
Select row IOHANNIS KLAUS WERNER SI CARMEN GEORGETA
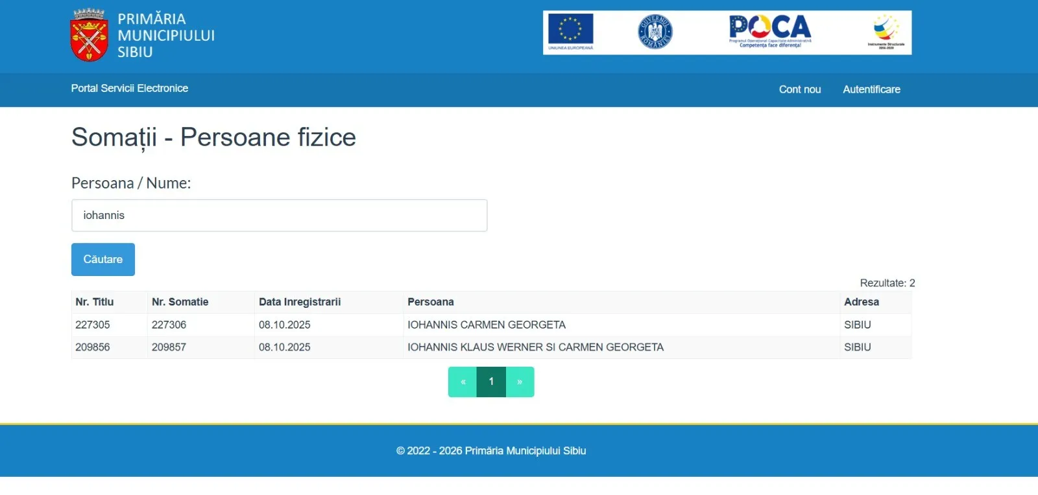coord(535,347)
